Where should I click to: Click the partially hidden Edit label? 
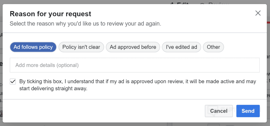click(x=182, y=3)
